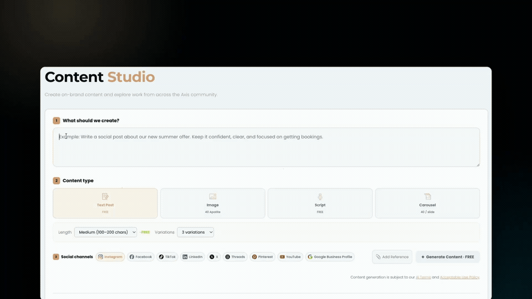Click the Text Post document icon

[x=105, y=196]
